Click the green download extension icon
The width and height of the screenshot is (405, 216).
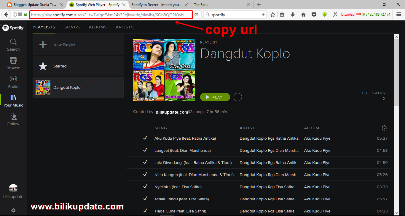[x=325, y=14]
